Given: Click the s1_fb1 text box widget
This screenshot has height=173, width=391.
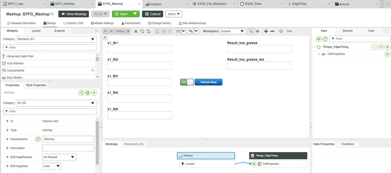Looking at the screenshot, I should (x=140, y=49).
